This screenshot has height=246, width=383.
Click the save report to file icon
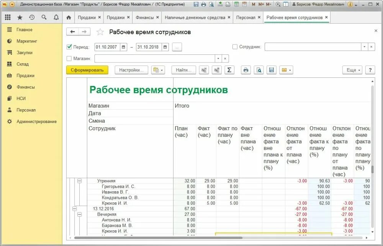click(x=271, y=70)
